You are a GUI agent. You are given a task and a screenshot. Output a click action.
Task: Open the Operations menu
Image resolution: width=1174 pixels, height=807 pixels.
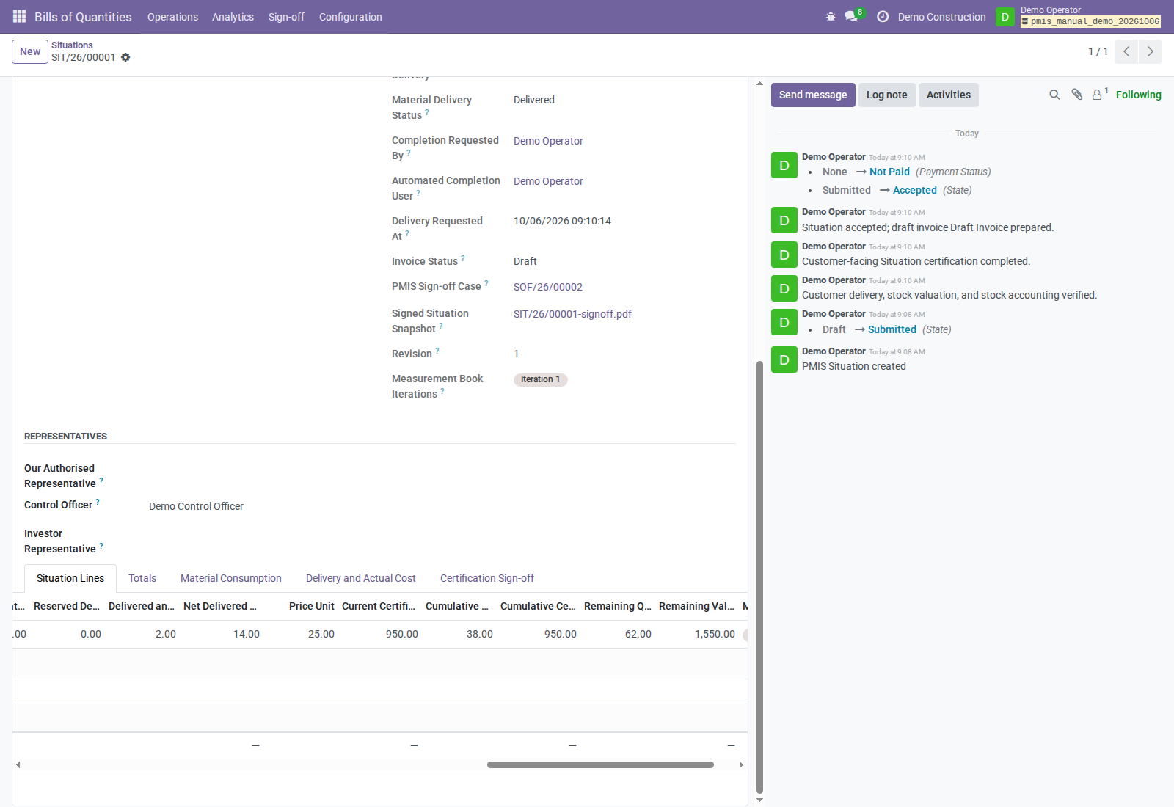172,17
